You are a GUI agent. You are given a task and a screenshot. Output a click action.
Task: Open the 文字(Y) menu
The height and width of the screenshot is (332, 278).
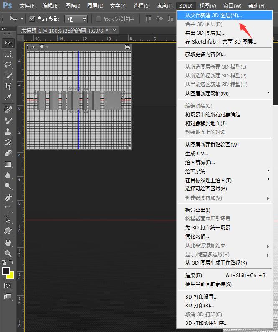click(118, 6)
